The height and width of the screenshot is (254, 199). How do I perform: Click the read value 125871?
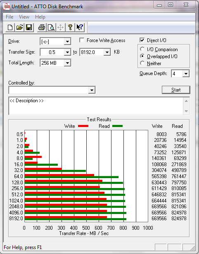179,153
